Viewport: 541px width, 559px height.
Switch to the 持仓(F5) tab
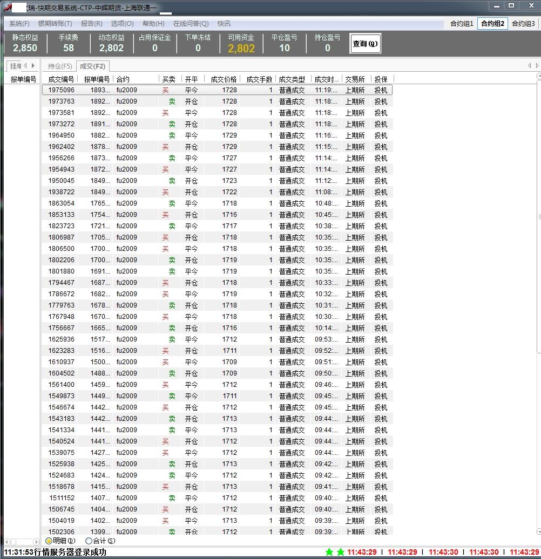59,66
